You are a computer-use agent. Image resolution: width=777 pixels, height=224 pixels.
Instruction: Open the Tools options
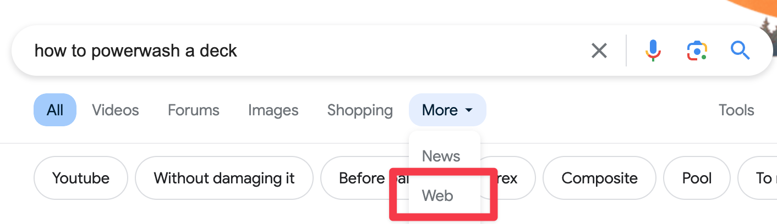coord(736,110)
